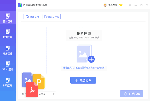Click the 添加文件夹 toolbar button

[x=52, y=17]
